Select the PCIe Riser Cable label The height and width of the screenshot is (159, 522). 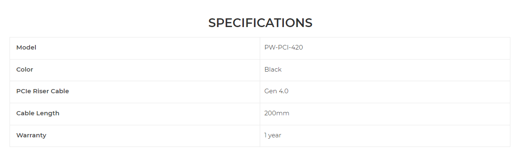[42, 91]
